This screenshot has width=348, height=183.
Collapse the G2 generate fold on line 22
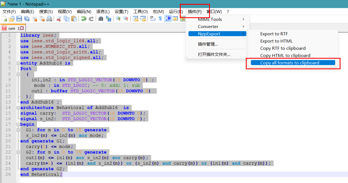pyautogui.click(x=18, y=152)
